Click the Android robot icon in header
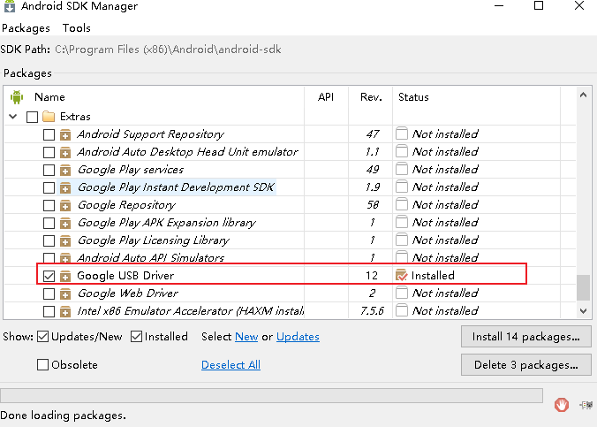 tap(17, 97)
